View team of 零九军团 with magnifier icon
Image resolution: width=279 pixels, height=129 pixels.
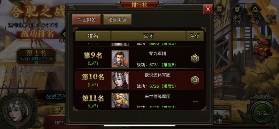195,58
